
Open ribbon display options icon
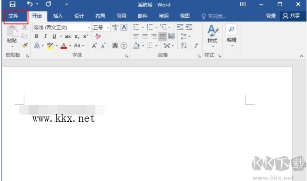pyautogui.click(x=243, y=4)
